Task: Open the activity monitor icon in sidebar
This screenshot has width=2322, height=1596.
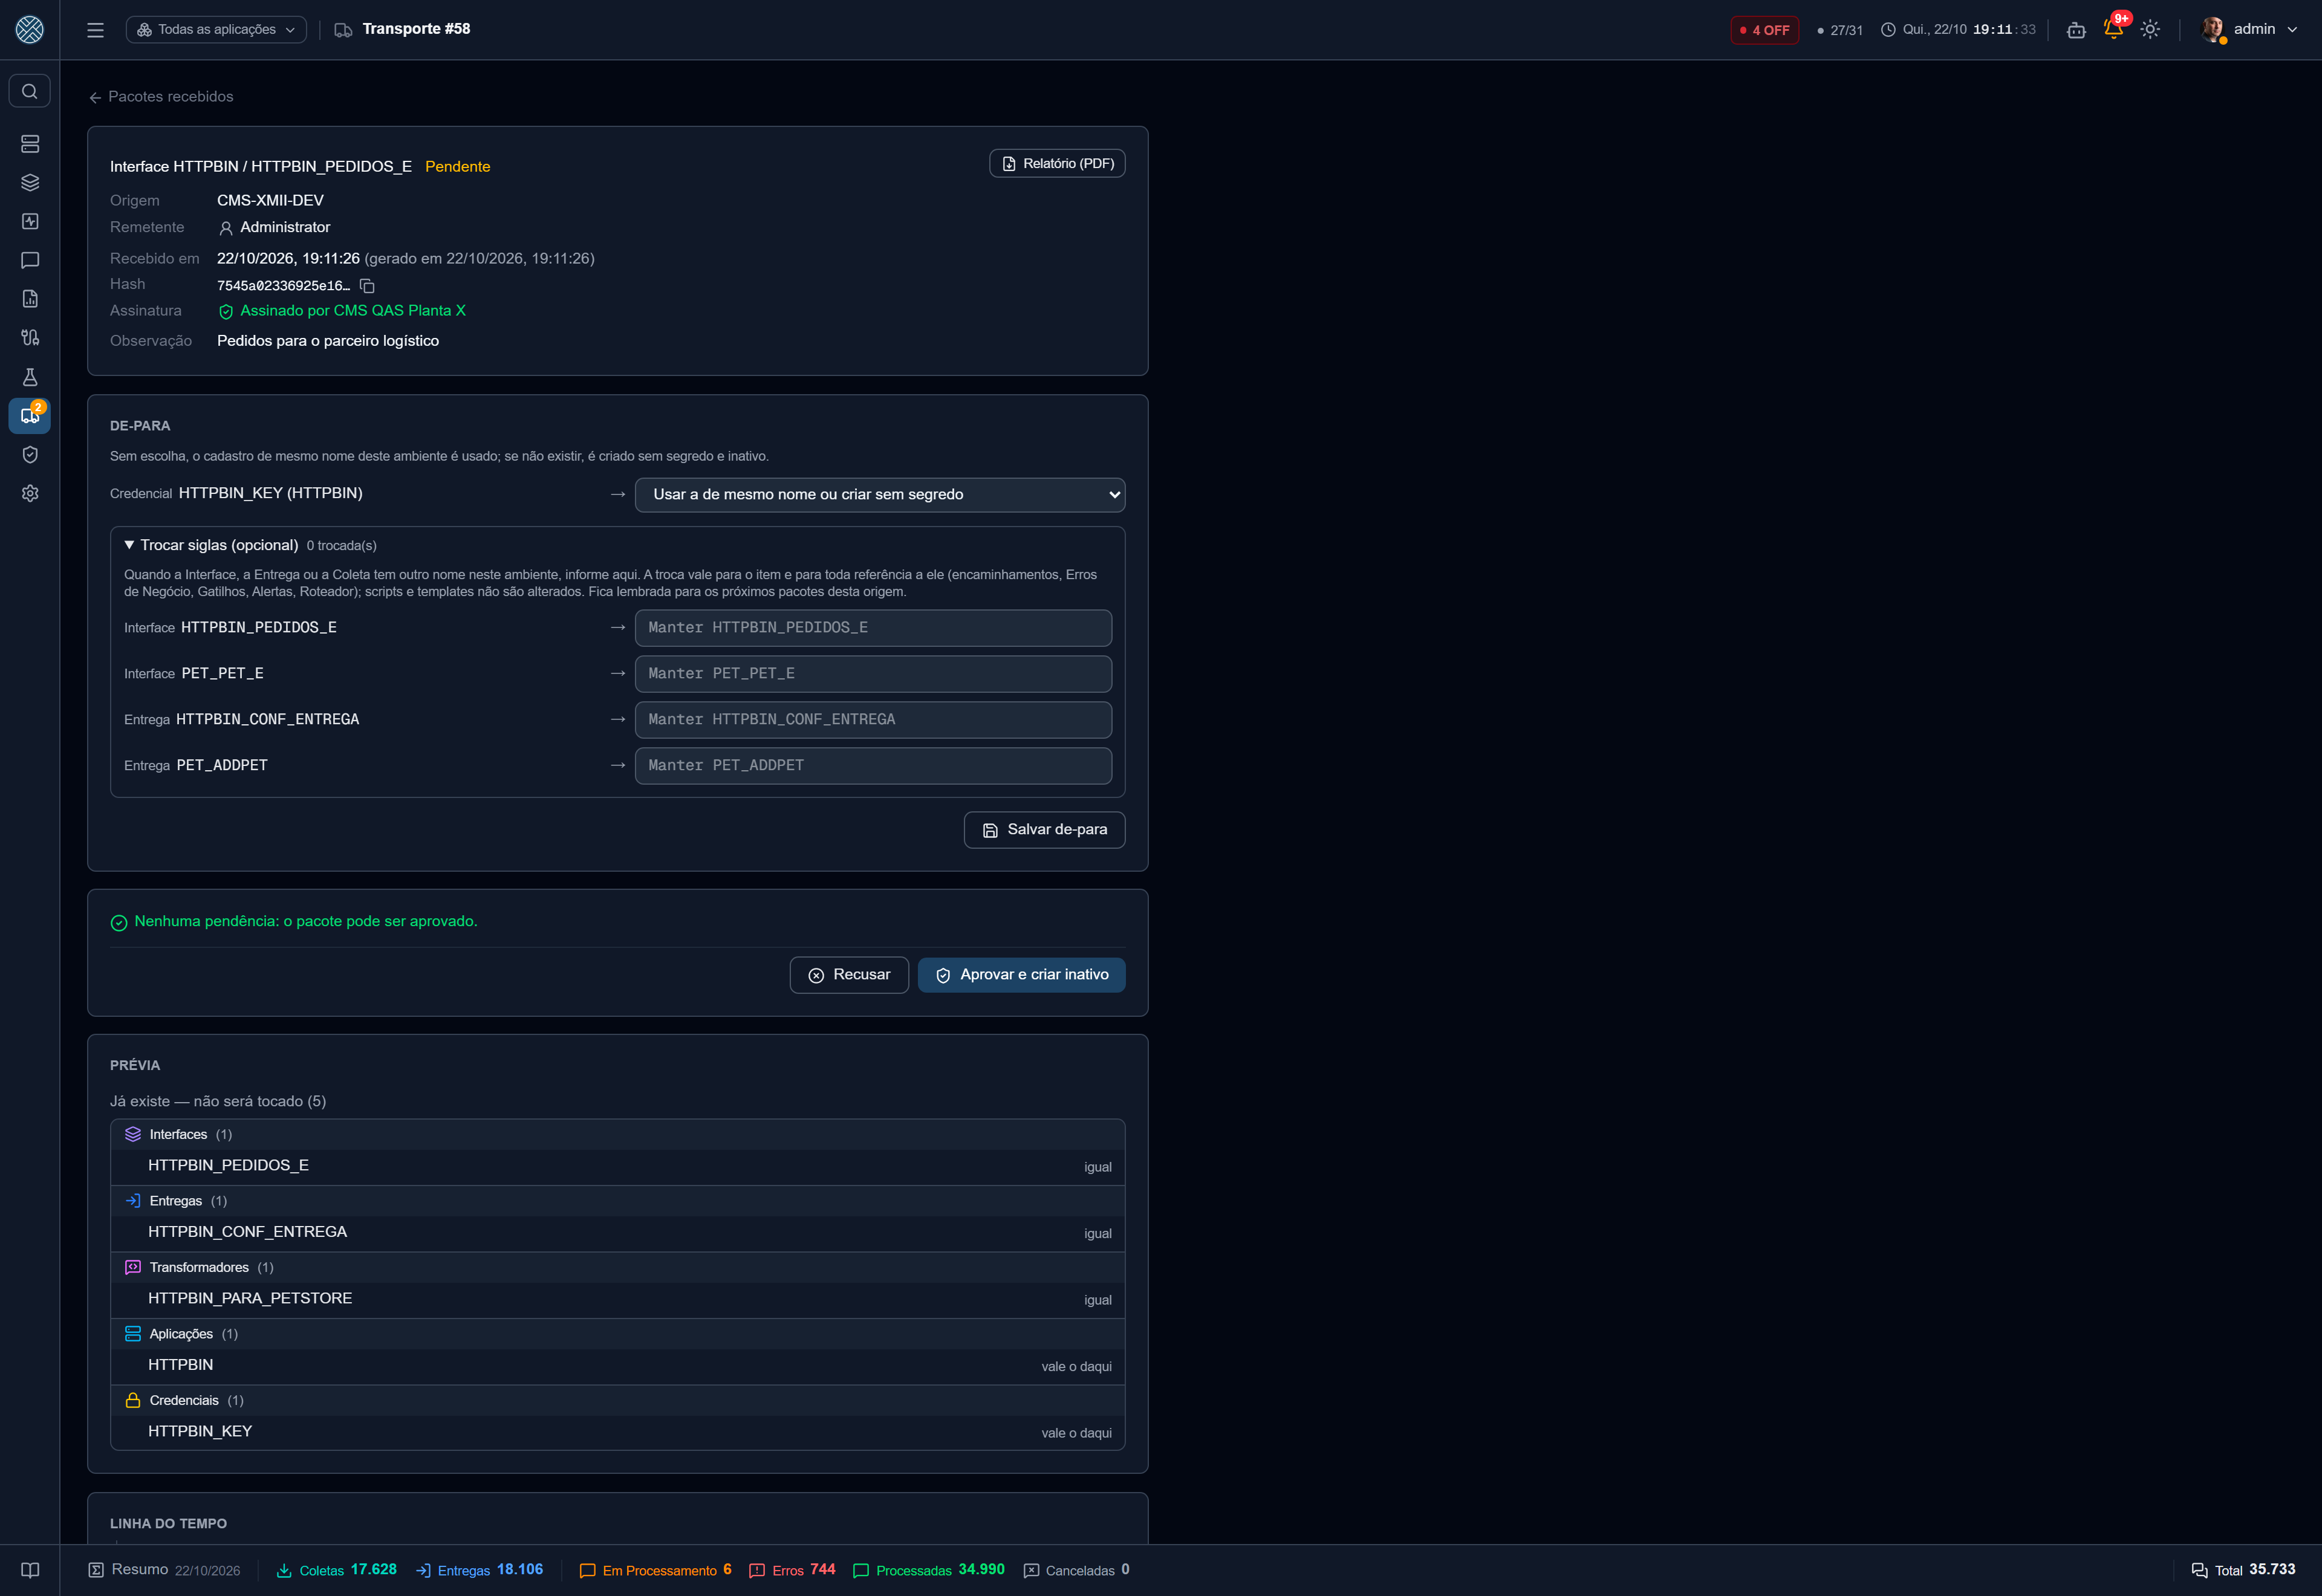Action: (x=30, y=221)
